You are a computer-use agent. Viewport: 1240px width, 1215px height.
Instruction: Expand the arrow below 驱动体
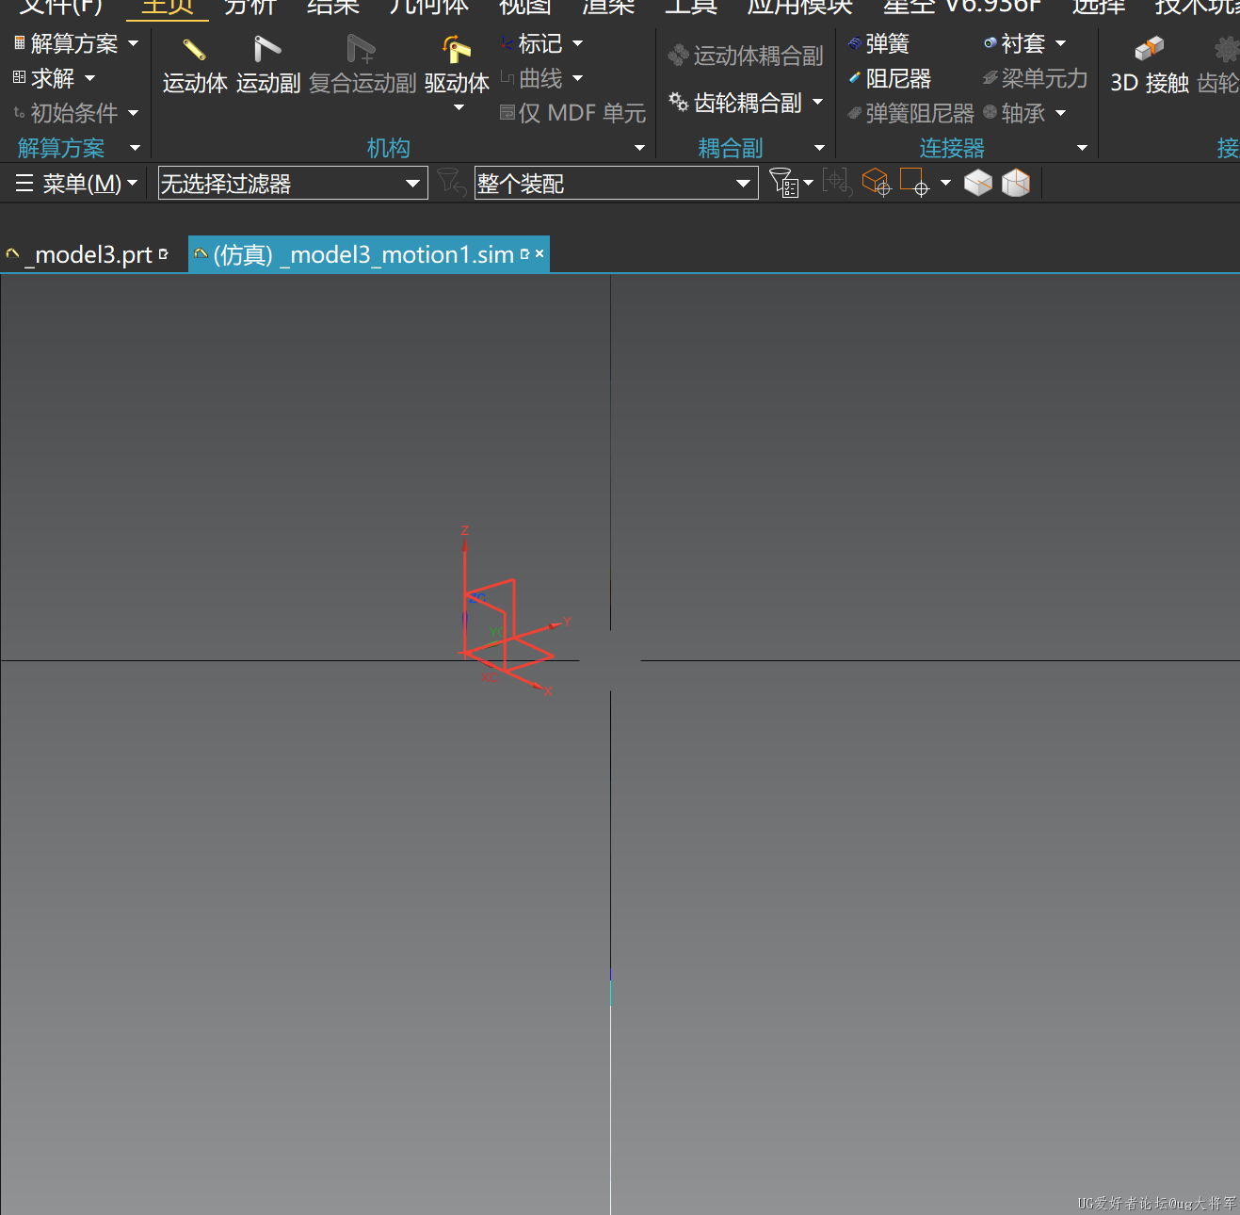459,107
